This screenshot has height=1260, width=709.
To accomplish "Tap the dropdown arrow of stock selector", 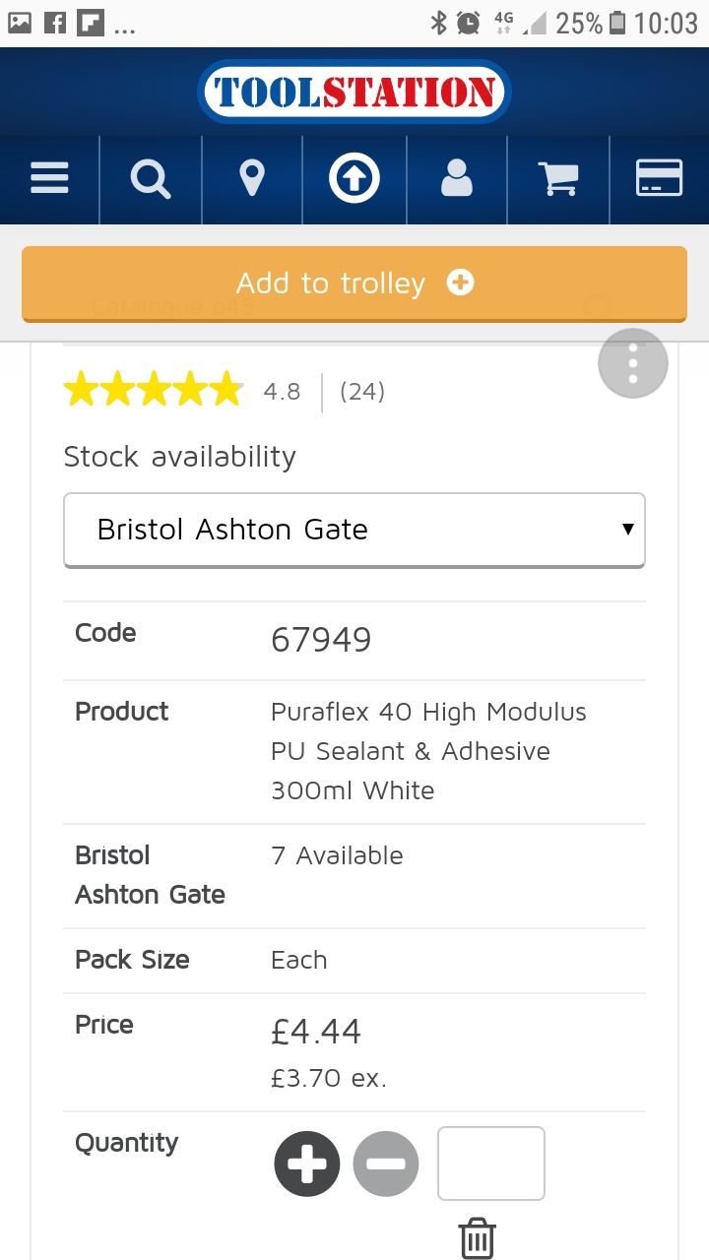I will pyautogui.click(x=627, y=530).
